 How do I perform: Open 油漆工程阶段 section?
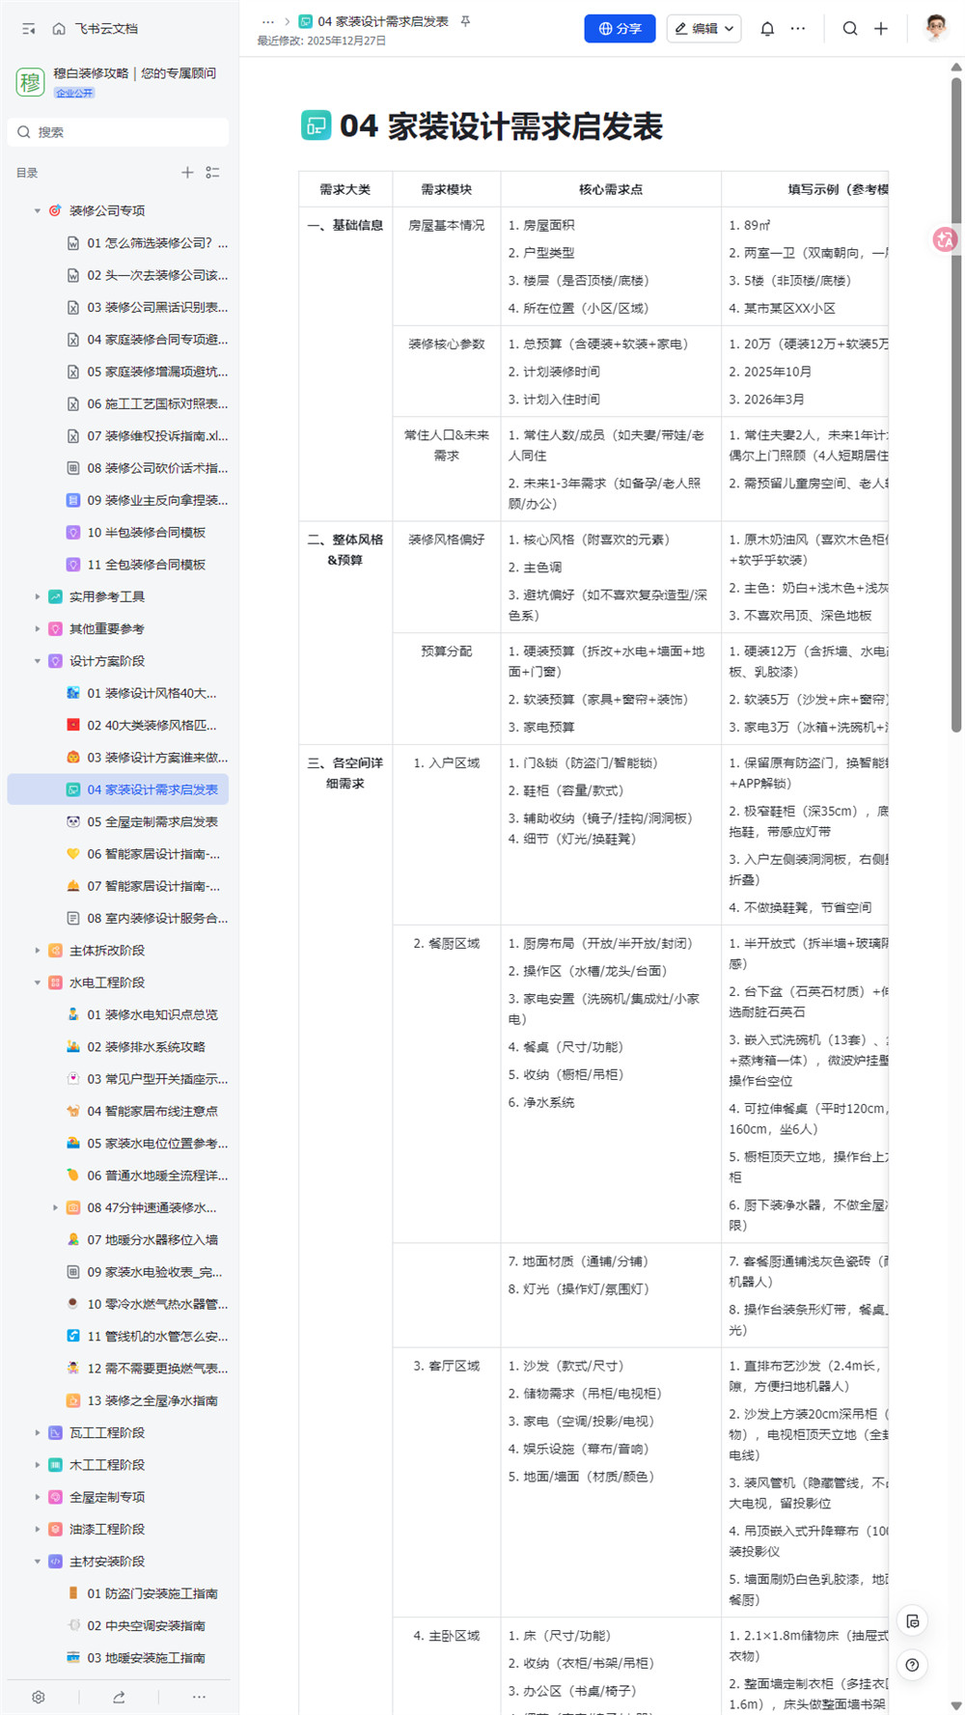tap(107, 1530)
